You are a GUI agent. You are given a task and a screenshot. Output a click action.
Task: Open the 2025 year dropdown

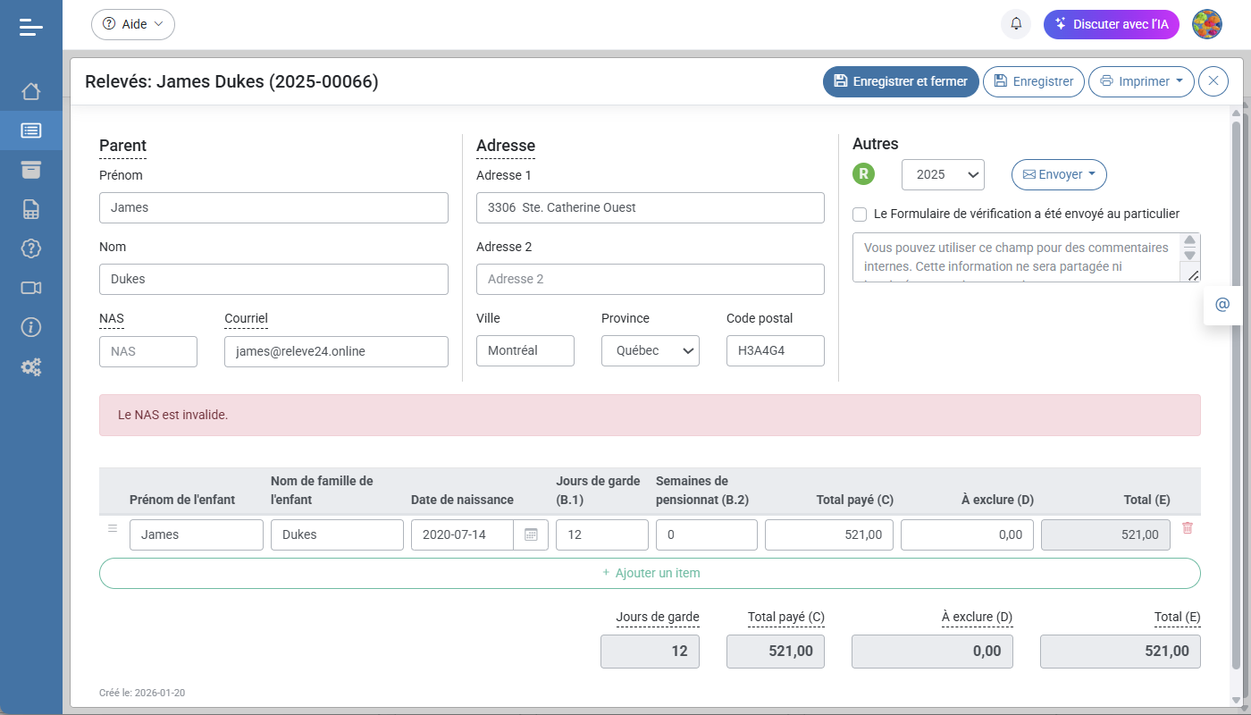pyautogui.click(x=943, y=175)
